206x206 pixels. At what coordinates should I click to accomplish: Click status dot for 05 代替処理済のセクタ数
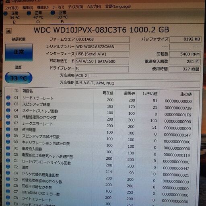tap(8, 117)
